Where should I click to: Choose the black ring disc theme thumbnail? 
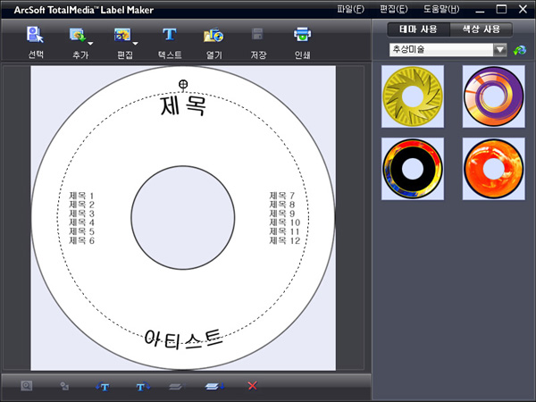point(413,169)
